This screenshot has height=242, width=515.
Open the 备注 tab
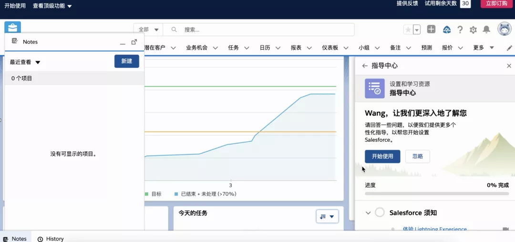click(x=395, y=48)
